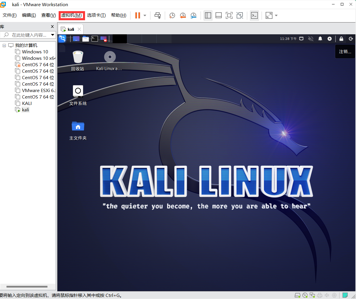Open the 回收站 desktop icon
The width and height of the screenshot is (356, 299).
(78, 61)
